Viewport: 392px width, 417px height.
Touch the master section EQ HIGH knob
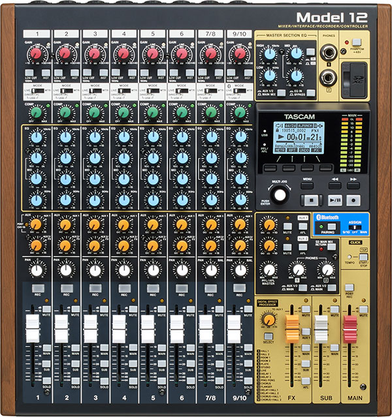click(x=270, y=54)
